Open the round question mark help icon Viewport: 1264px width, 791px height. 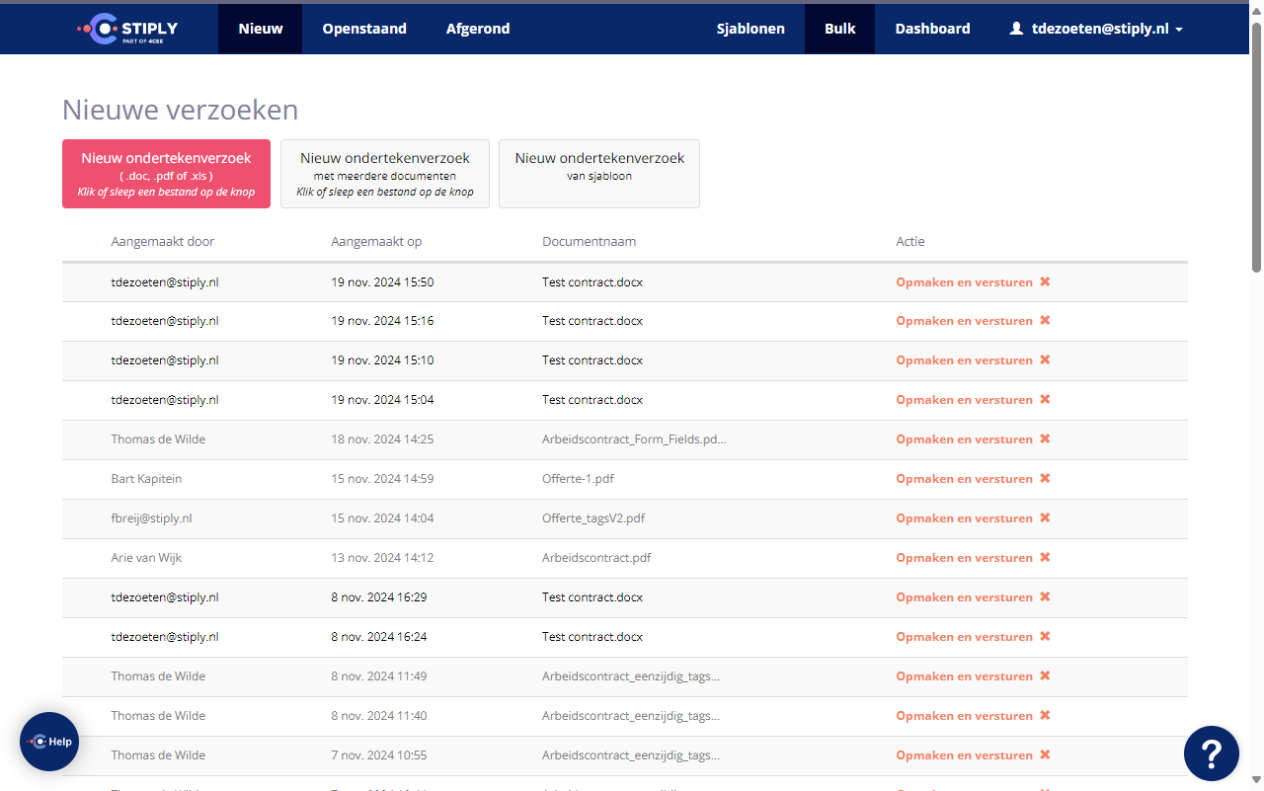coord(1211,753)
